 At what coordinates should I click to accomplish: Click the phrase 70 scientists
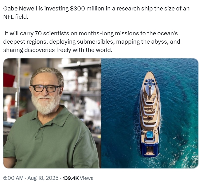(52, 33)
